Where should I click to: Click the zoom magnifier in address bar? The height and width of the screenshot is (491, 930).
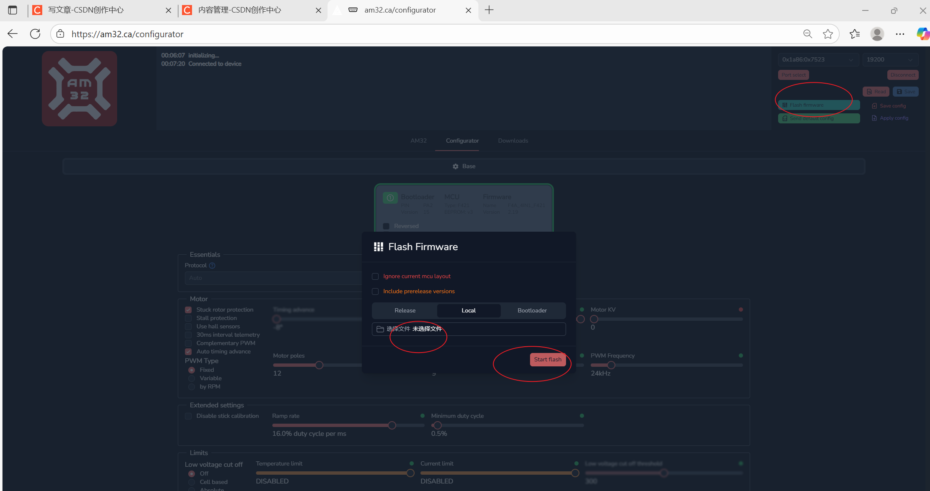(807, 34)
